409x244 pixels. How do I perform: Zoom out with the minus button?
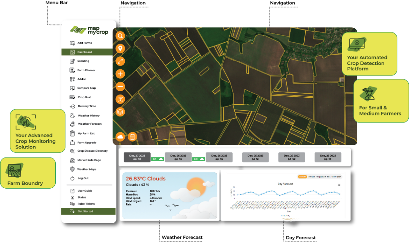(120, 87)
